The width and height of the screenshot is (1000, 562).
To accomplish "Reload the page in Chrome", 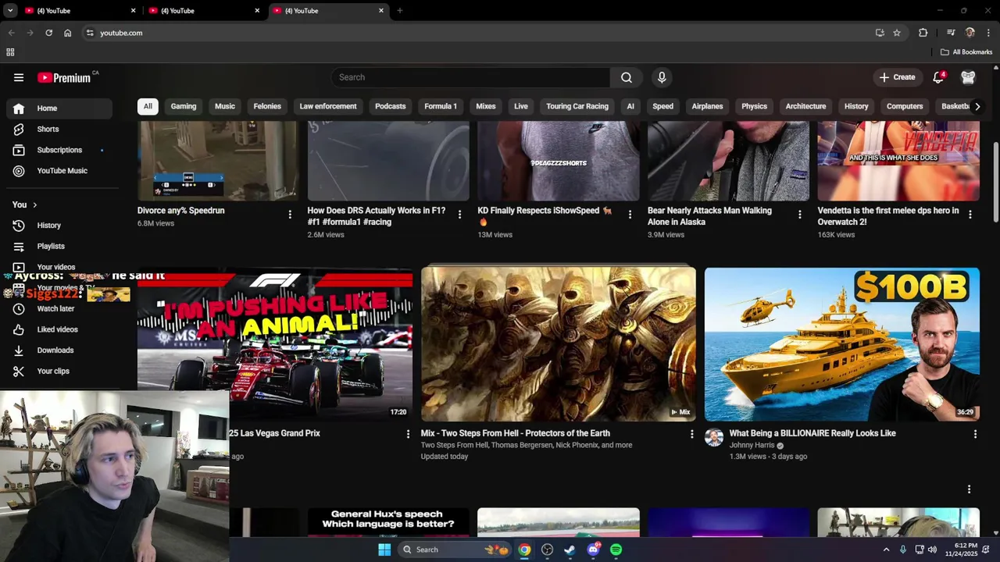I will (48, 33).
